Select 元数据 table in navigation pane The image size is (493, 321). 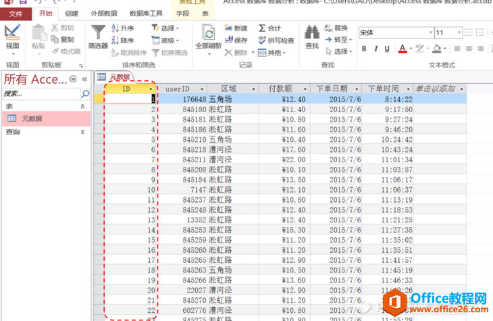tap(46, 118)
